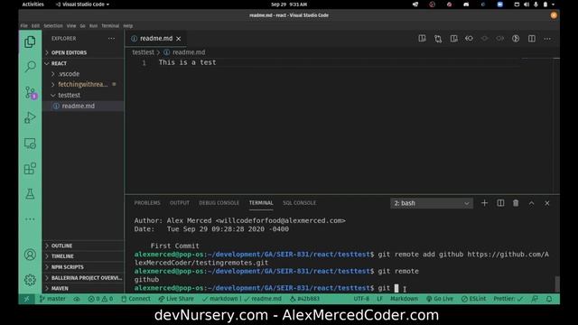Open notifications bell in status bar
This screenshot has height=325, width=578.
(549, 299)
